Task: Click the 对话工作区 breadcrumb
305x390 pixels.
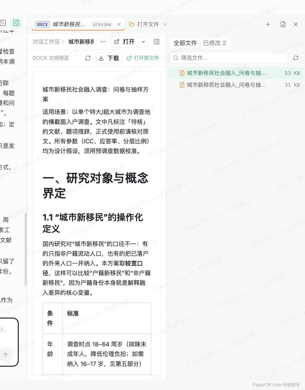Action: pos(46,42)
